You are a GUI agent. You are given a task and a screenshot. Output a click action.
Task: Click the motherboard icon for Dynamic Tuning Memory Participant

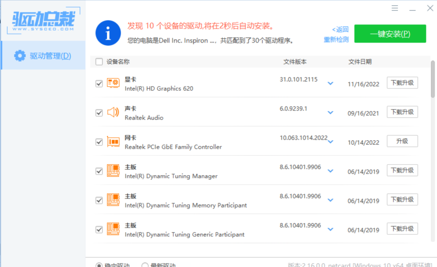[x=113, y=200]
